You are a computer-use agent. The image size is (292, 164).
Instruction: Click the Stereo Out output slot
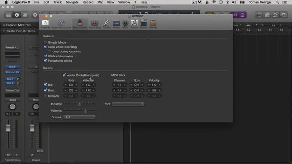pos(12,90)
